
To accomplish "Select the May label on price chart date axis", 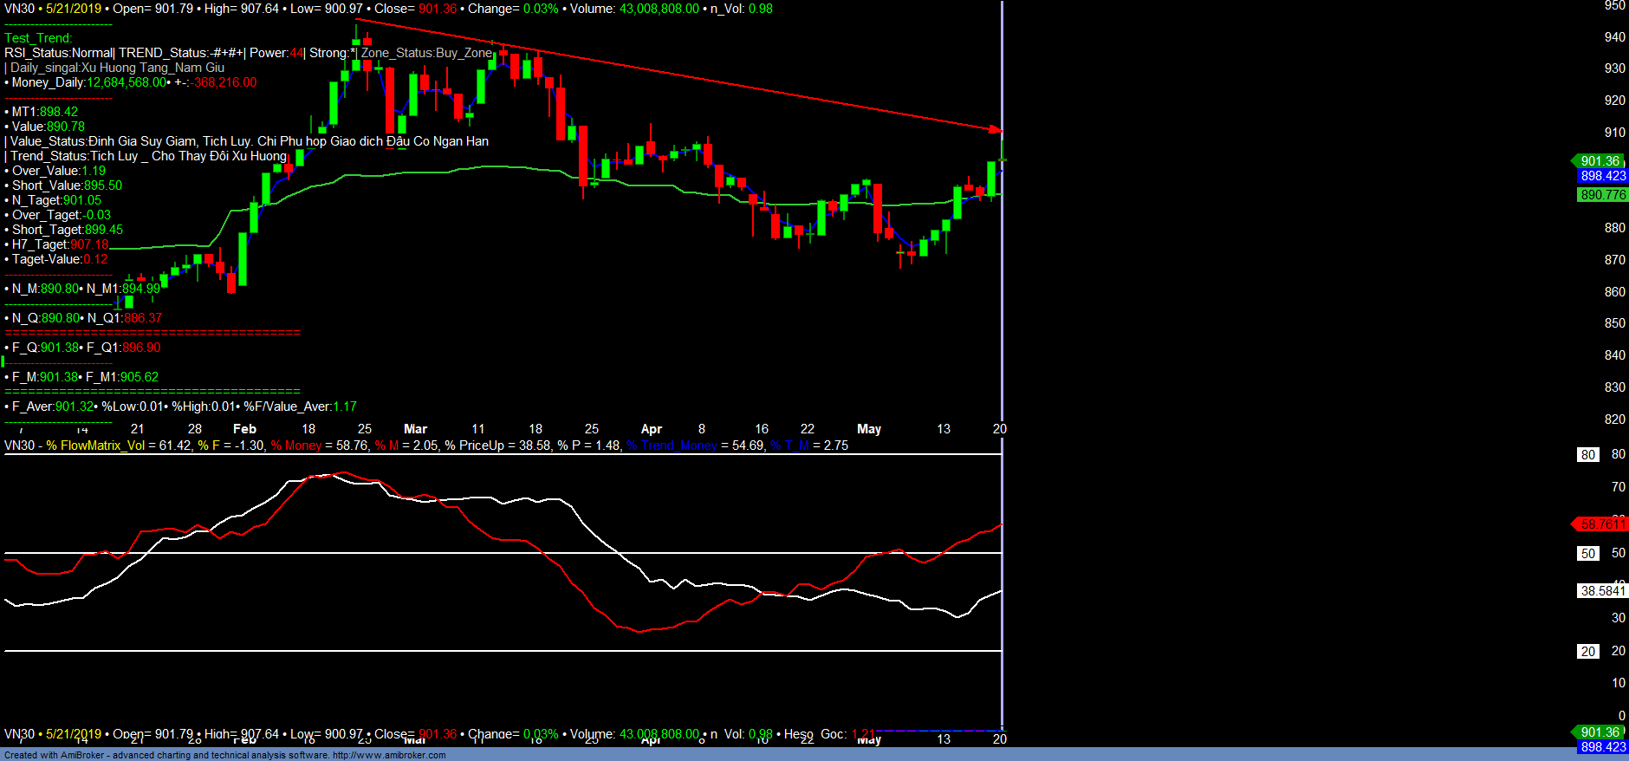I will point(868,429).
